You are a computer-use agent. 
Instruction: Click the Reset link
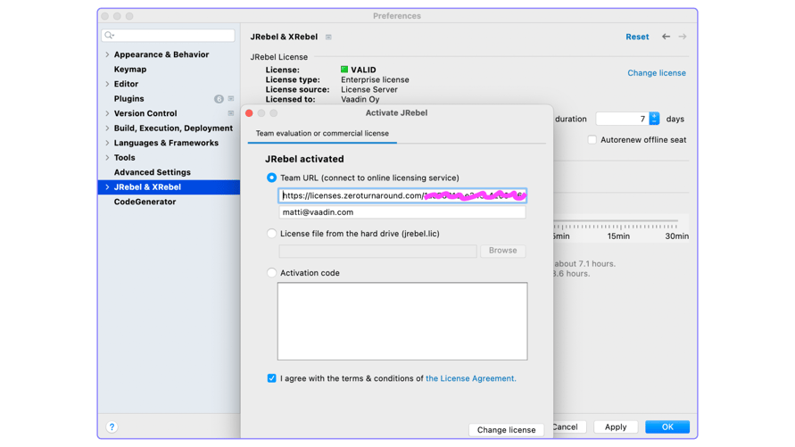click(x=637, y=37)
